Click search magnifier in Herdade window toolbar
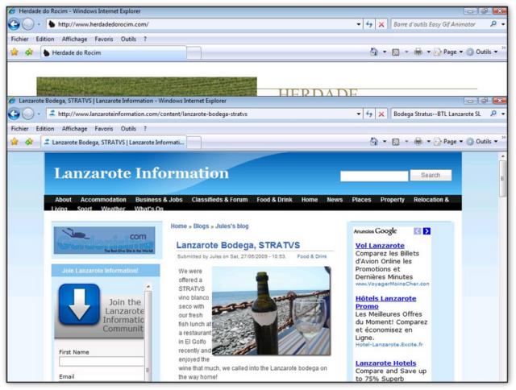 pyautogui.click(x=493, y=24)
